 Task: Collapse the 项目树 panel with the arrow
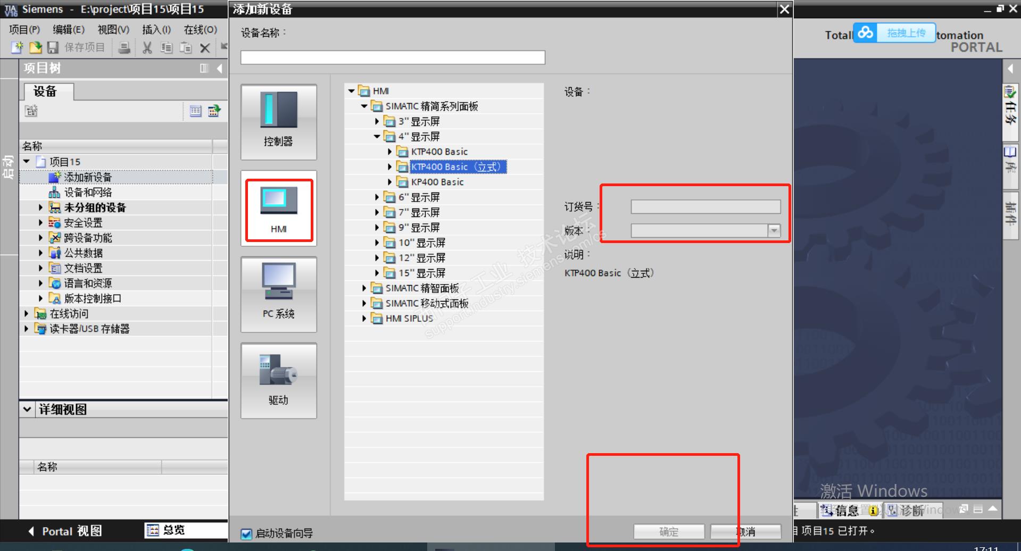(219, 68)
